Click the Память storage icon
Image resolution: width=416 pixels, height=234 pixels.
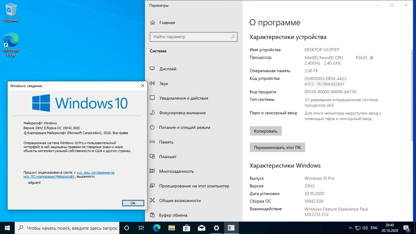coord(153,142)
